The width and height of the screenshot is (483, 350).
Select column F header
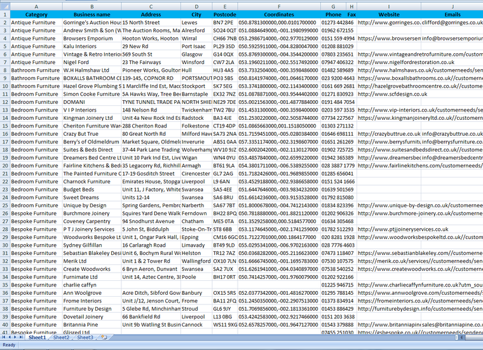279,6
